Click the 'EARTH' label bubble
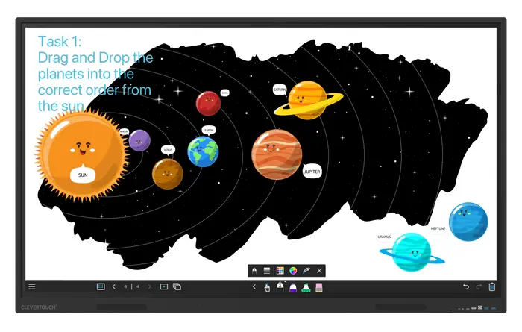Viewport: 522px width, 332px height. pyautogui.click(x=209, y=131)
